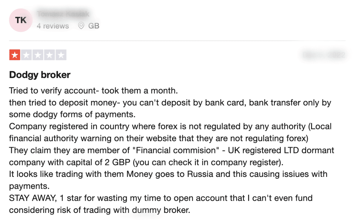The width and height of the screenshot is (353, 220).
Task: Open the blurred reviewer name link
Action: click(x=63, y=14)
